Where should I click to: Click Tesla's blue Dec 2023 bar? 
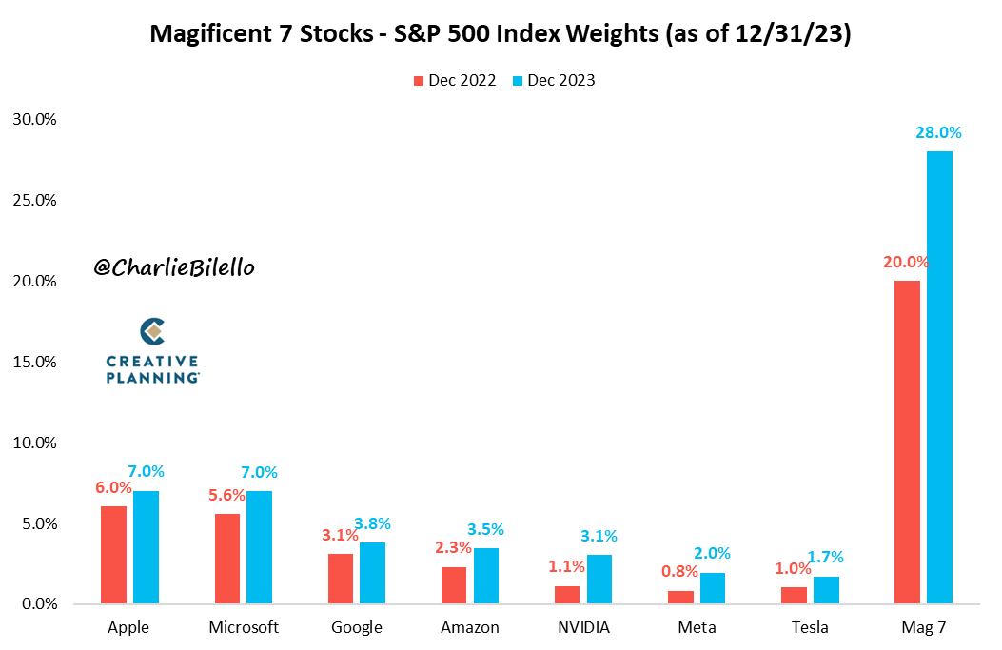coord(825,590)
